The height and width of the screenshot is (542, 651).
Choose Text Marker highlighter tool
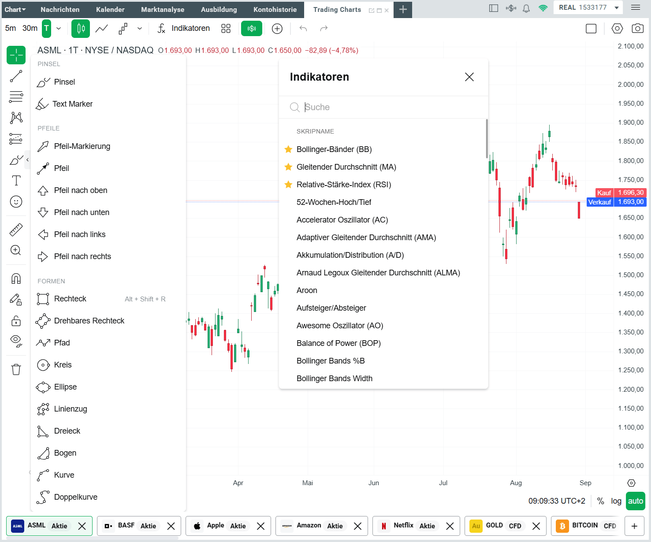tap(108, 104)
